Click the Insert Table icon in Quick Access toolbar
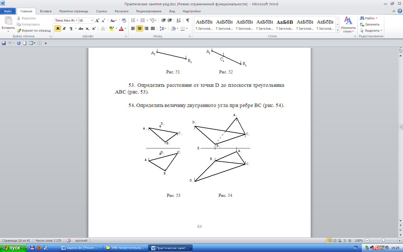403x252 pixels. pos(31,43)
